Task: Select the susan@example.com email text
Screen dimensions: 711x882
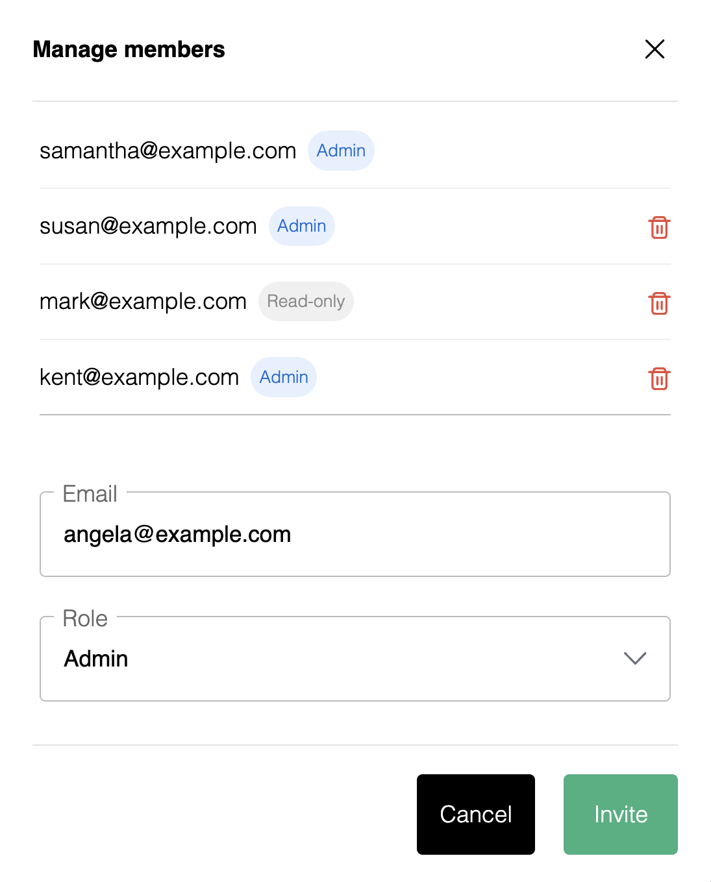Action: 148,226
